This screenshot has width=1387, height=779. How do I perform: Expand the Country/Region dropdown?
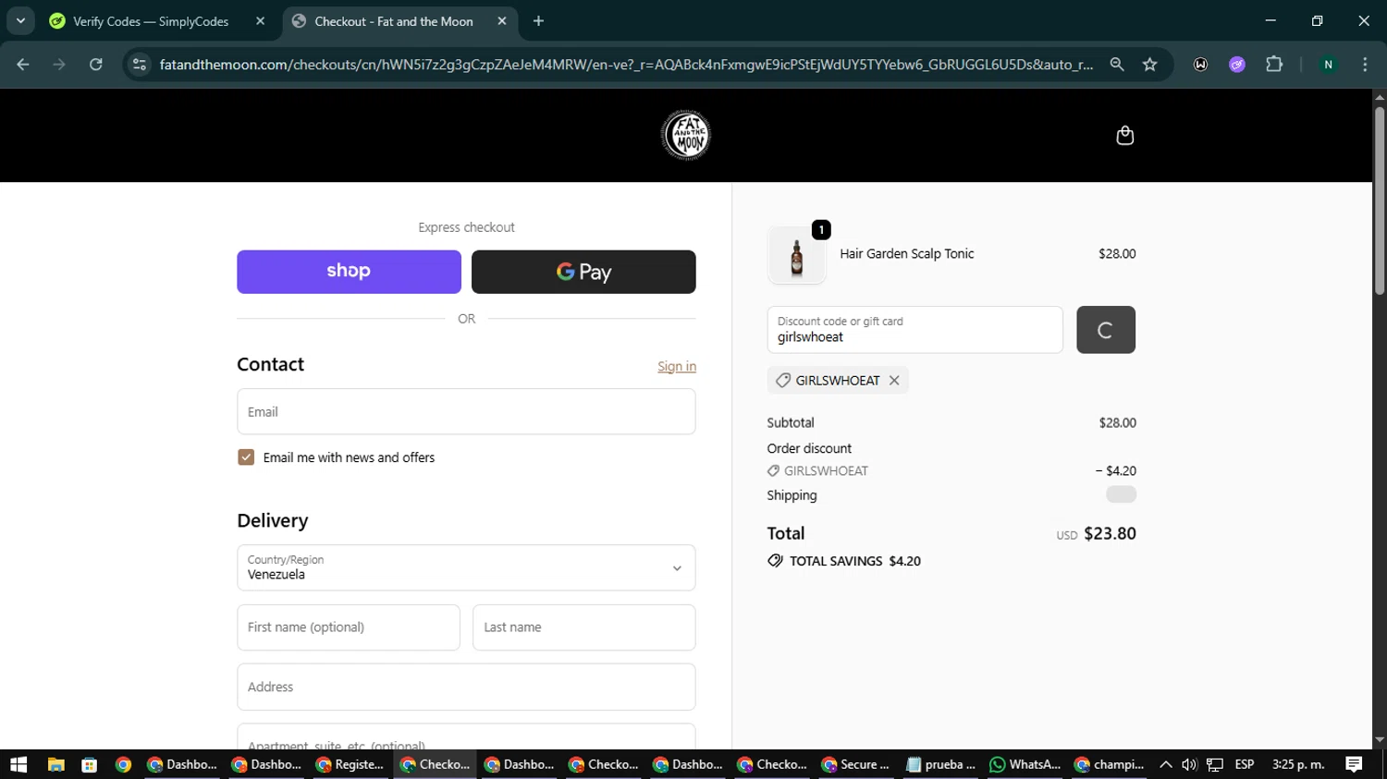click(x=466, y=567)
